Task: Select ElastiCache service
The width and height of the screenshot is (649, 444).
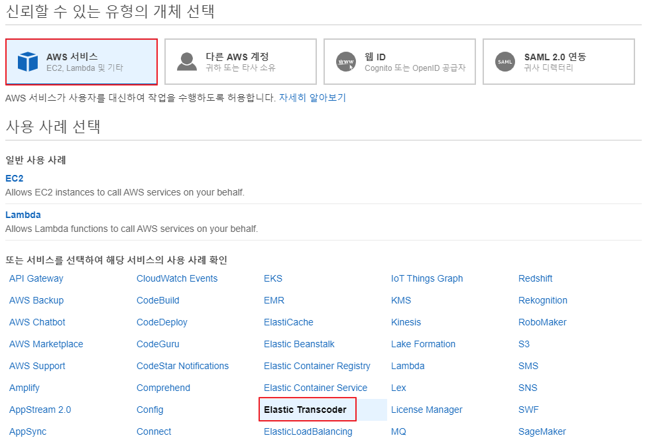Action: coord(288,322)
